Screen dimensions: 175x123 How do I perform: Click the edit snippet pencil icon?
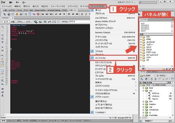[170, 69]
